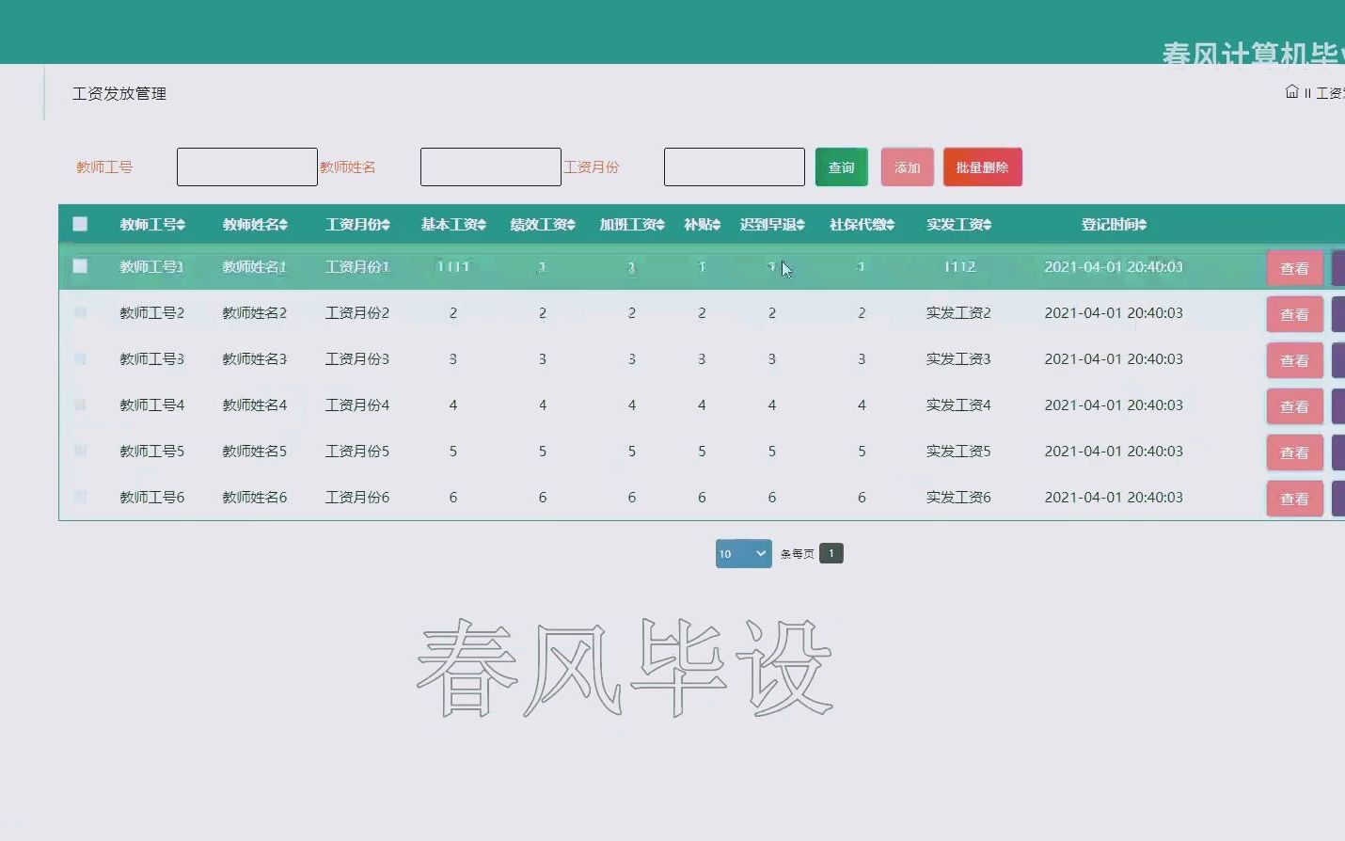The width and height of the screenshot is (1345, 841).
Task: Sort by 教师工号 column header
Action: pos(151,225)
